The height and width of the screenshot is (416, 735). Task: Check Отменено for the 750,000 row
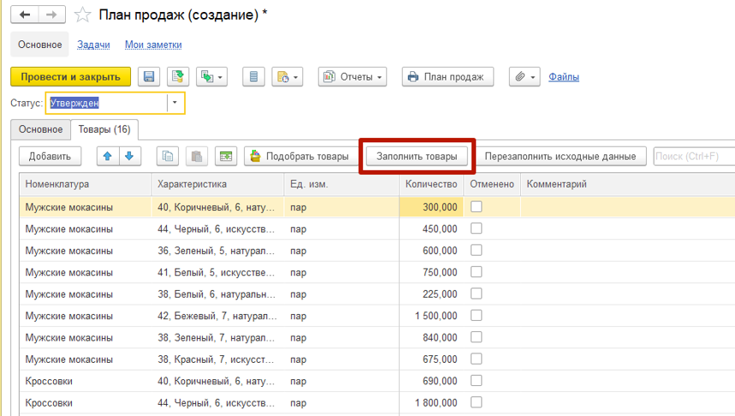(477, 272)
